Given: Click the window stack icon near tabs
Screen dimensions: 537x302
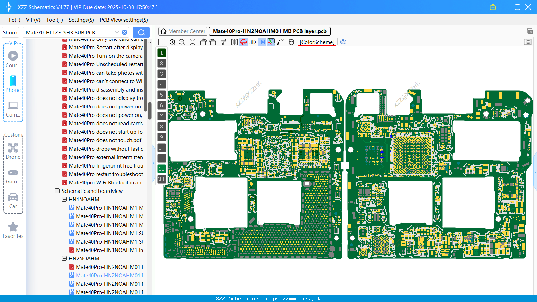Looking at the screenshot, I should pyautogui.click(x=530, y=31).
